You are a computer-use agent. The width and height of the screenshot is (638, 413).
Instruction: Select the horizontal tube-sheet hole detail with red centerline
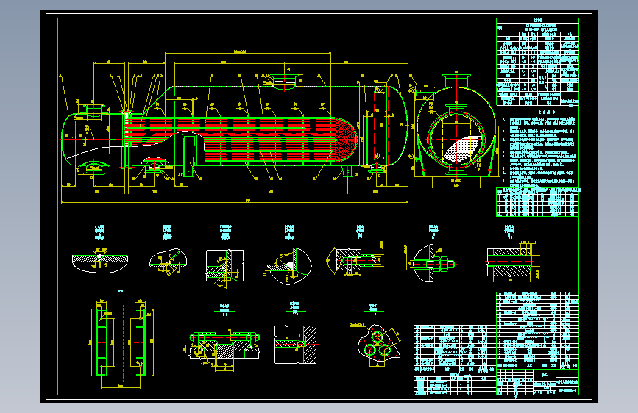coord(514,262)
